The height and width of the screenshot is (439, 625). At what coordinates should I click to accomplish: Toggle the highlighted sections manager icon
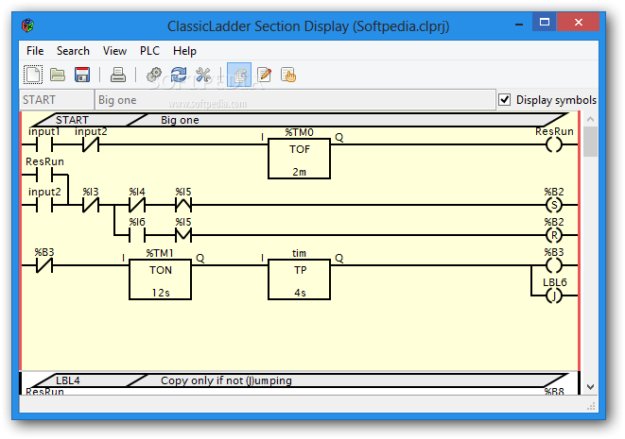(239, 75)
